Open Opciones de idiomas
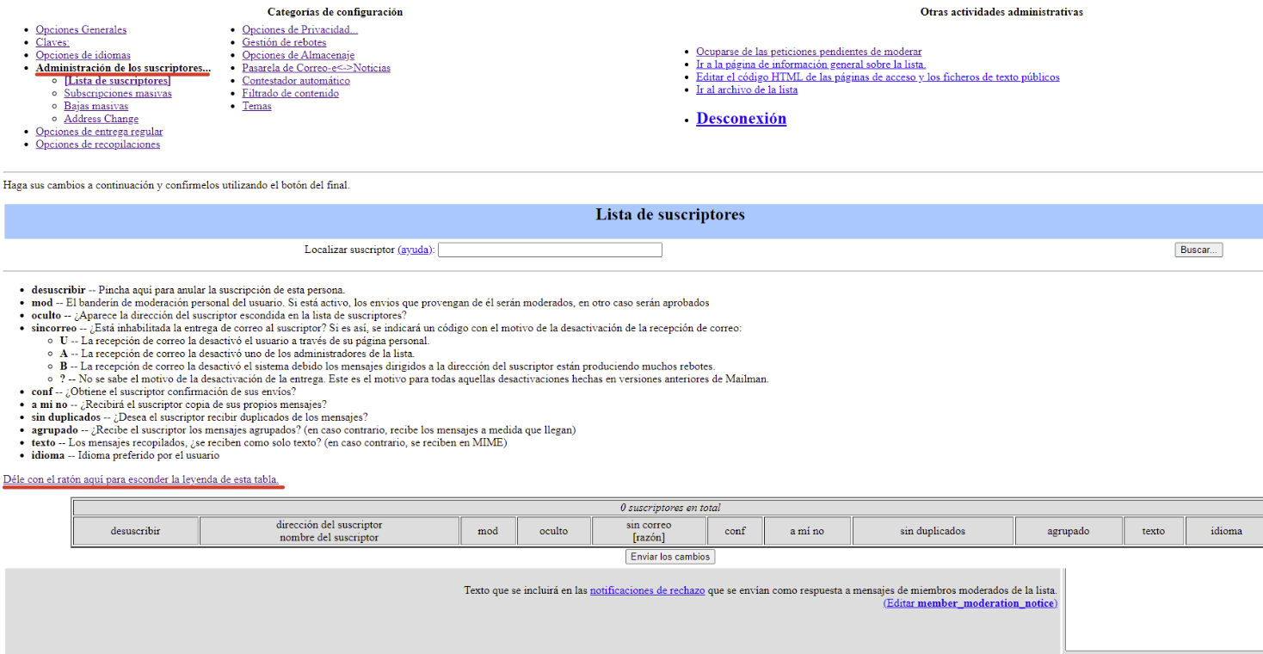The height and width of the screenshot is (654, 1263). coord(83,55)
